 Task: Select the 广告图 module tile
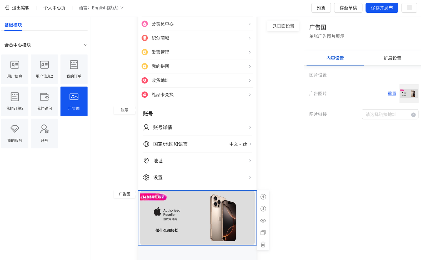pos(74,101)
